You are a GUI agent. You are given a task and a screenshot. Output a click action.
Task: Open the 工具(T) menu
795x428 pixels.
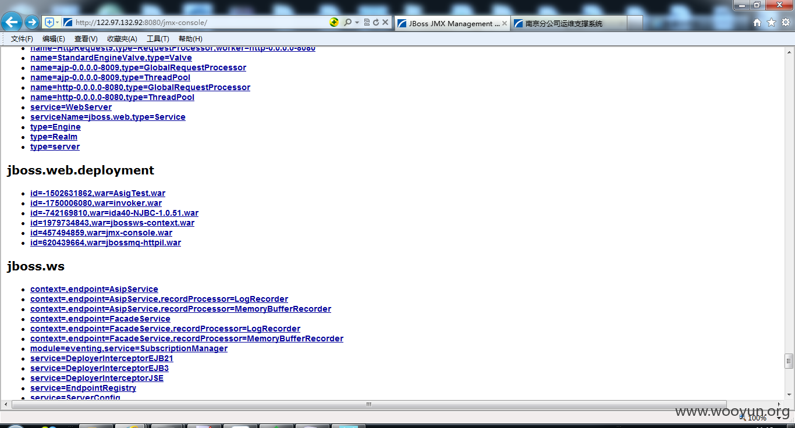point(158,38)
